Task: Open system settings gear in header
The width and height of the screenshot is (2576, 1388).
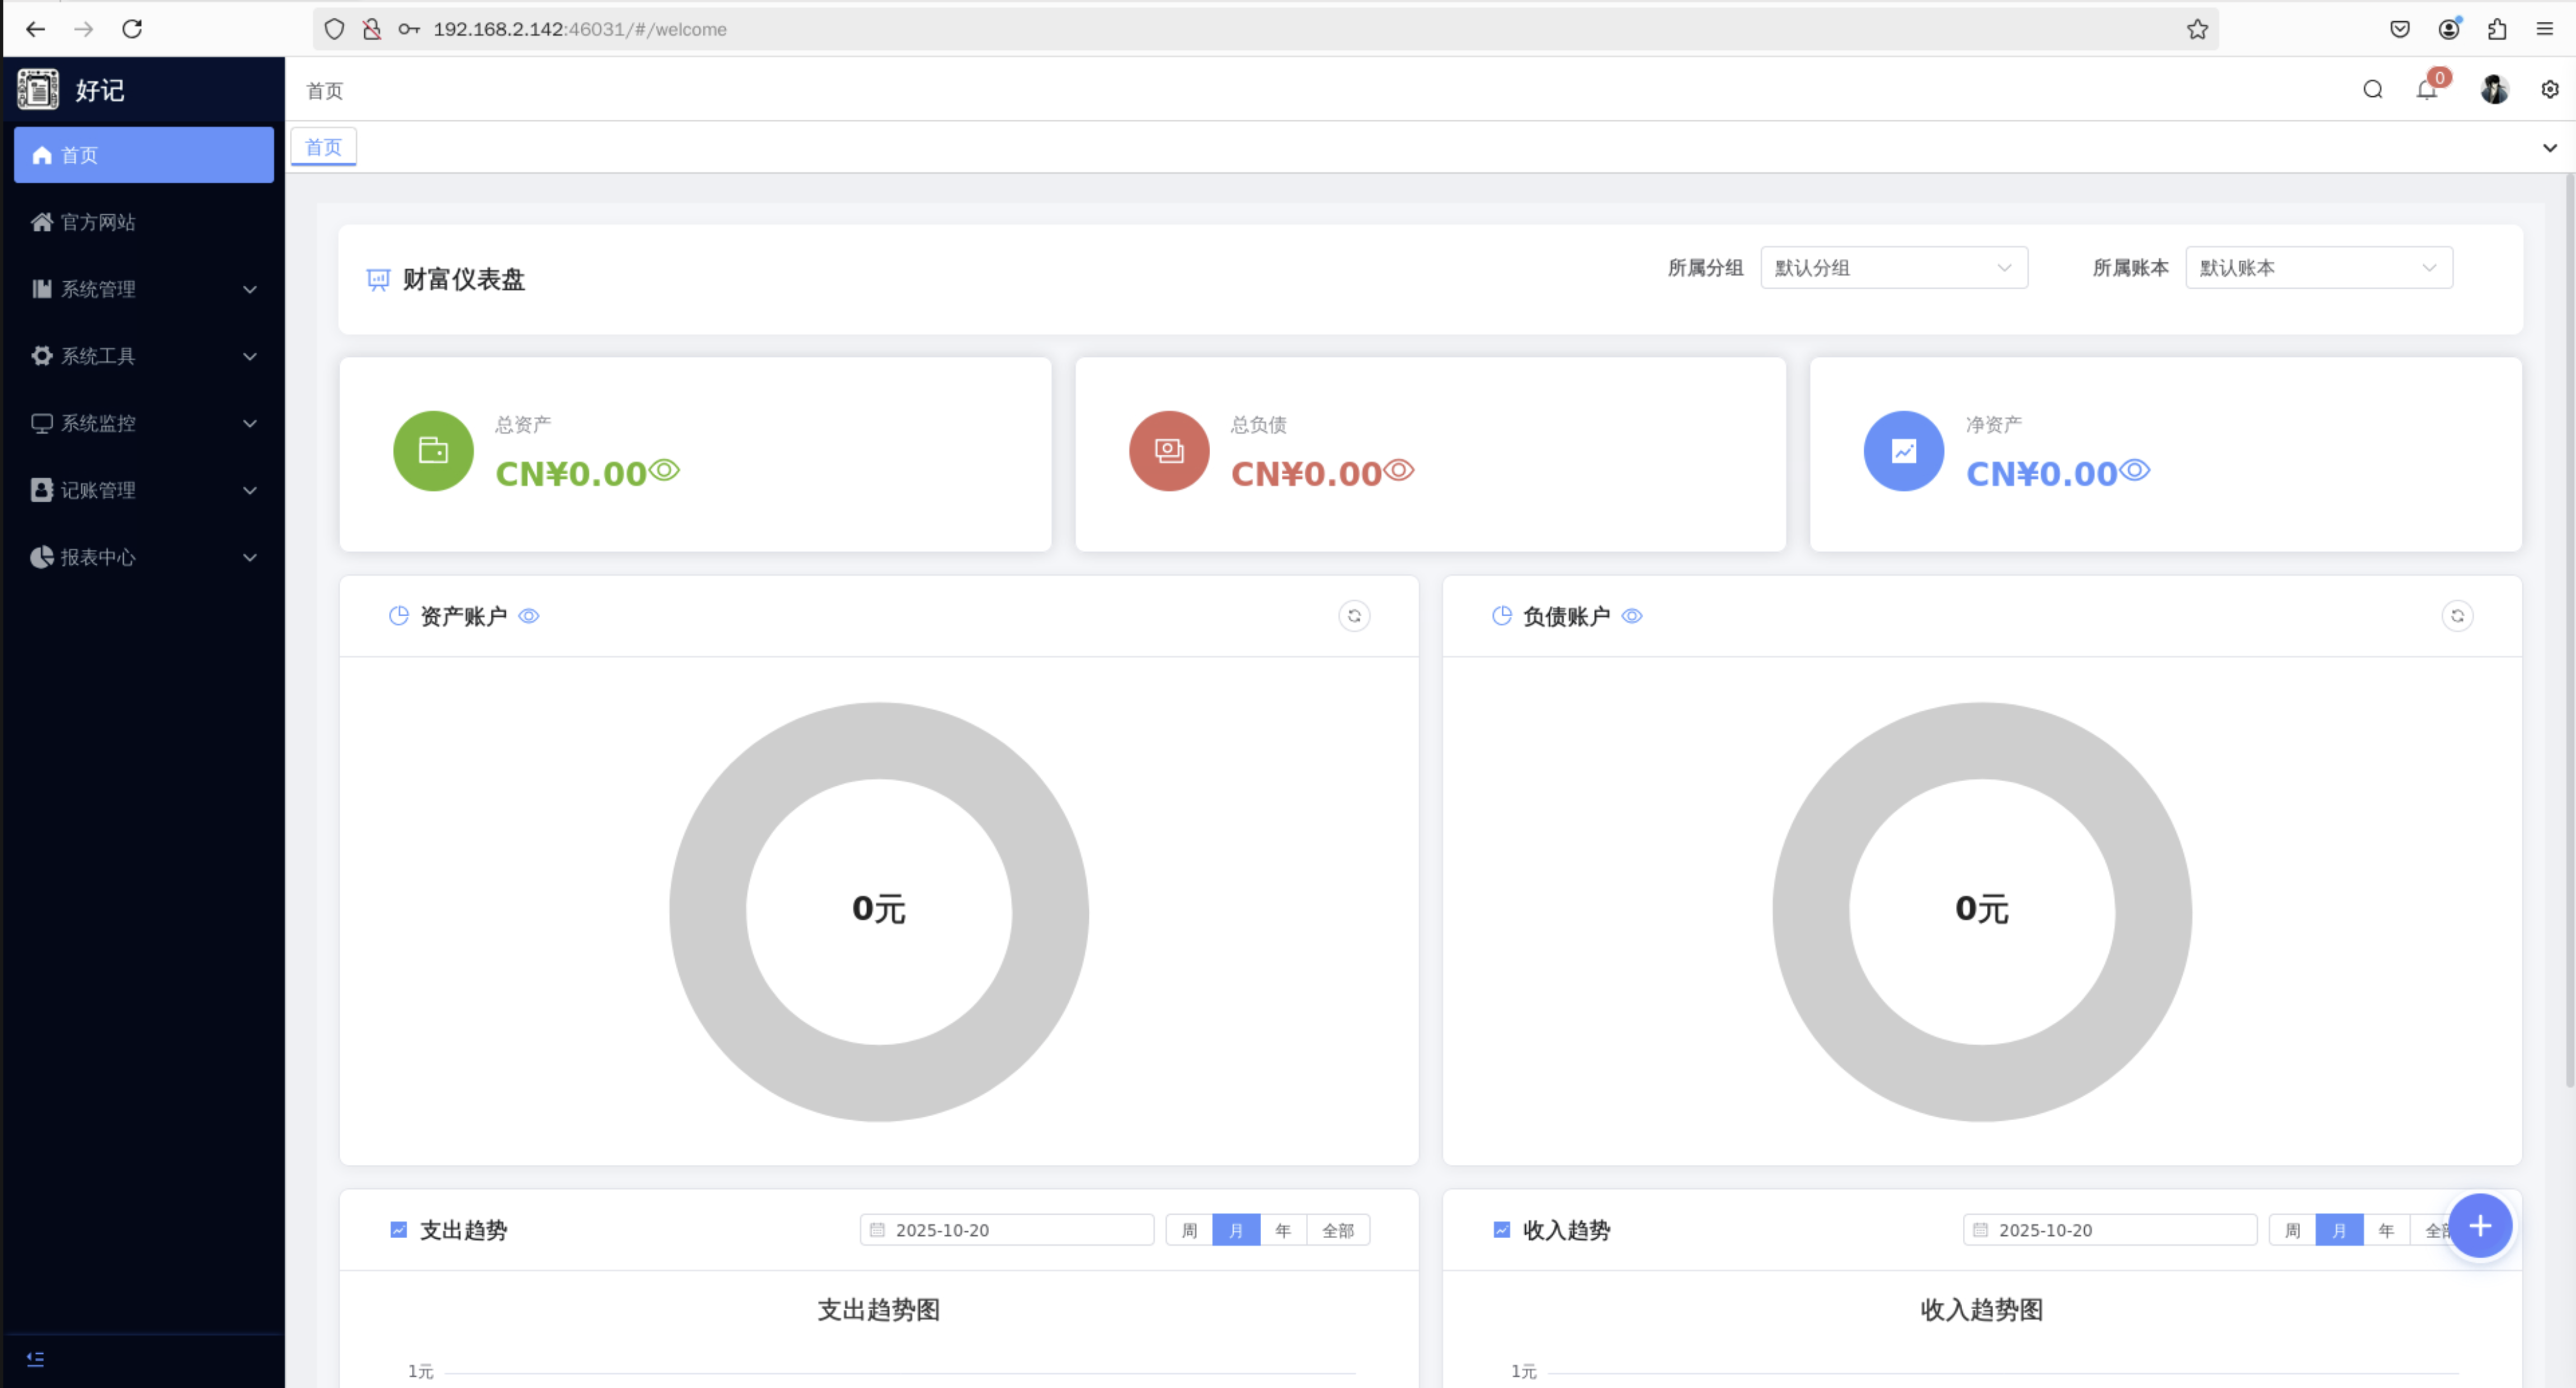Action: [2549, 90]
